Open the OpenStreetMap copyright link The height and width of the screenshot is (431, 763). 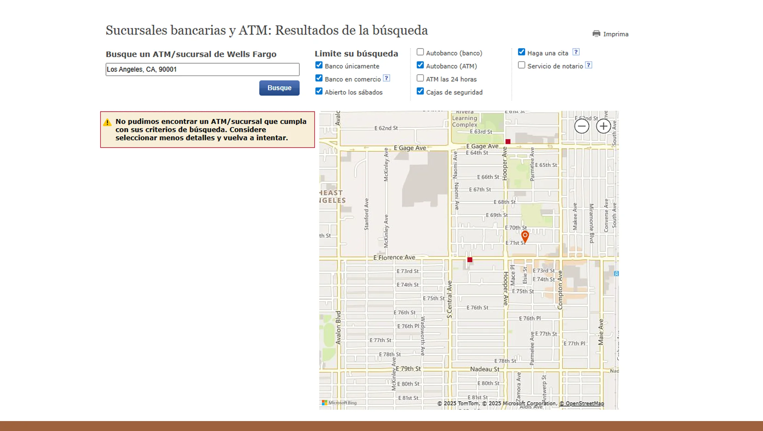(x=582, y=404)
